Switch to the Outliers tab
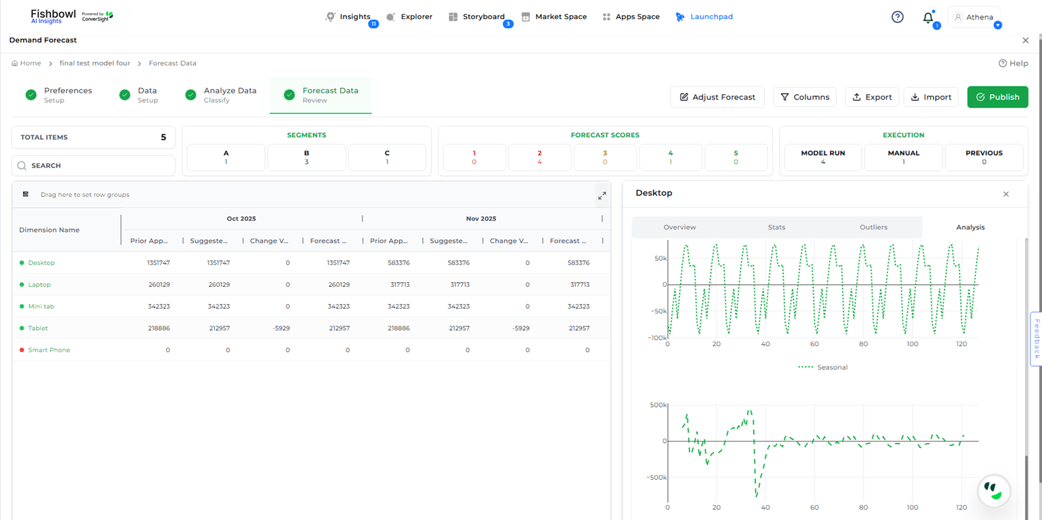This screenshot has width=1042, height=520. (873, 228)
